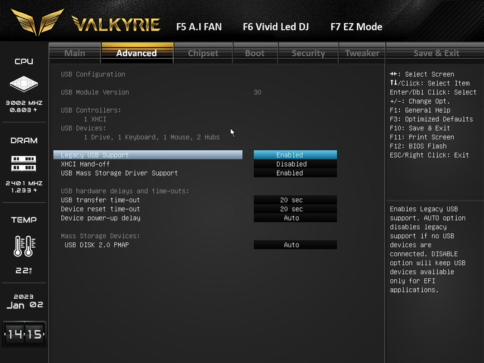Switch to the Chipset tab
This screenshot has height=363, width=484.
[203, 53]
